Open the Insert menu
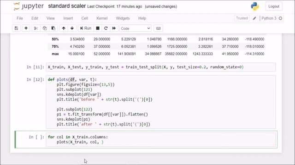This screenshot has height=165, width=295. [x=68, y=18]
